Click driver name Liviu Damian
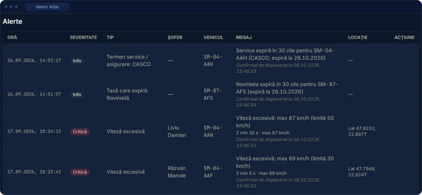 tap(177, 131)
